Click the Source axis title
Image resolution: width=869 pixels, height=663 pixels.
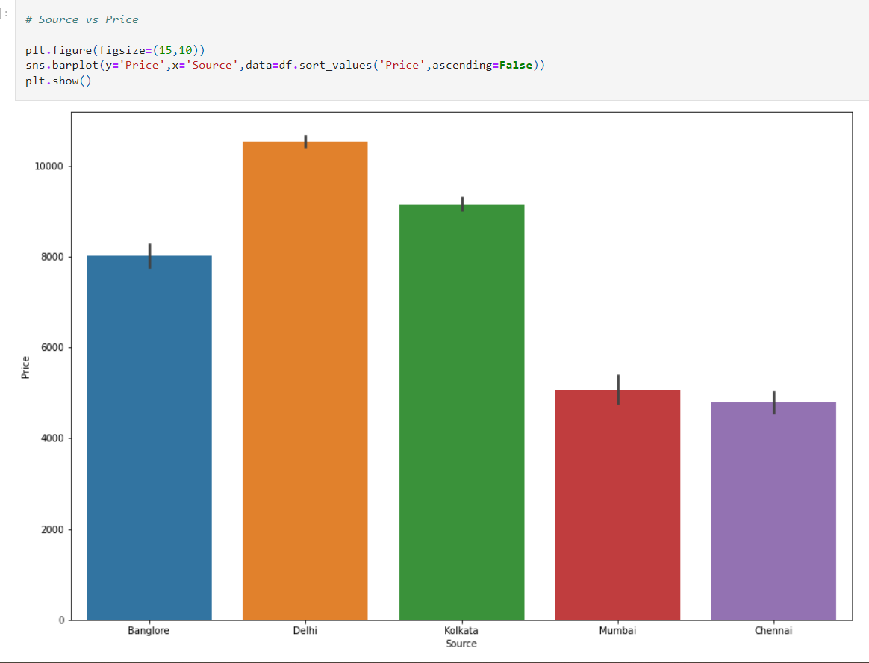coord(461,644)
